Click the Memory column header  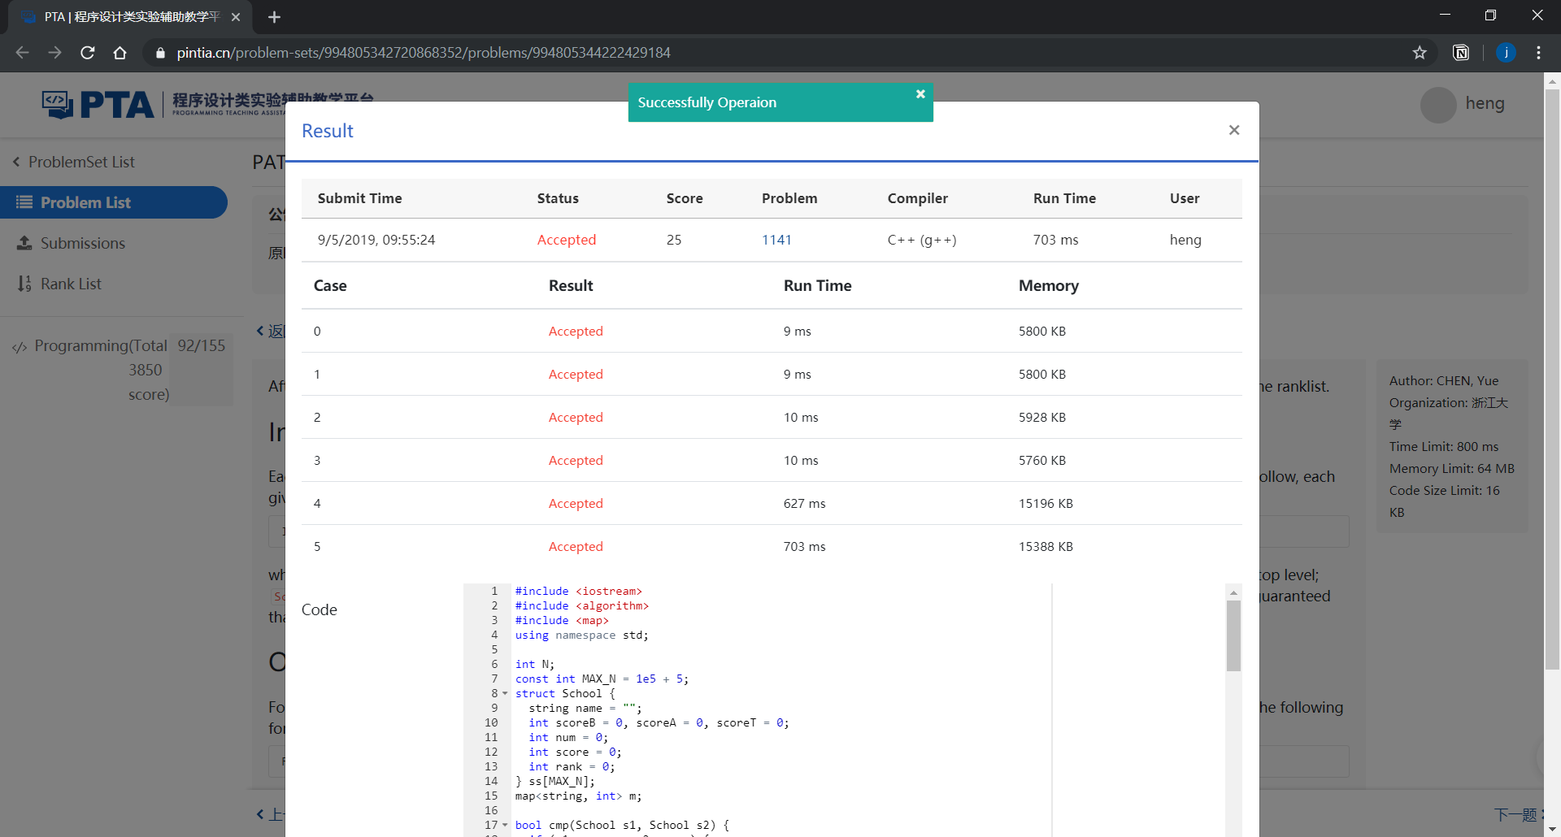coord(1049,285)
